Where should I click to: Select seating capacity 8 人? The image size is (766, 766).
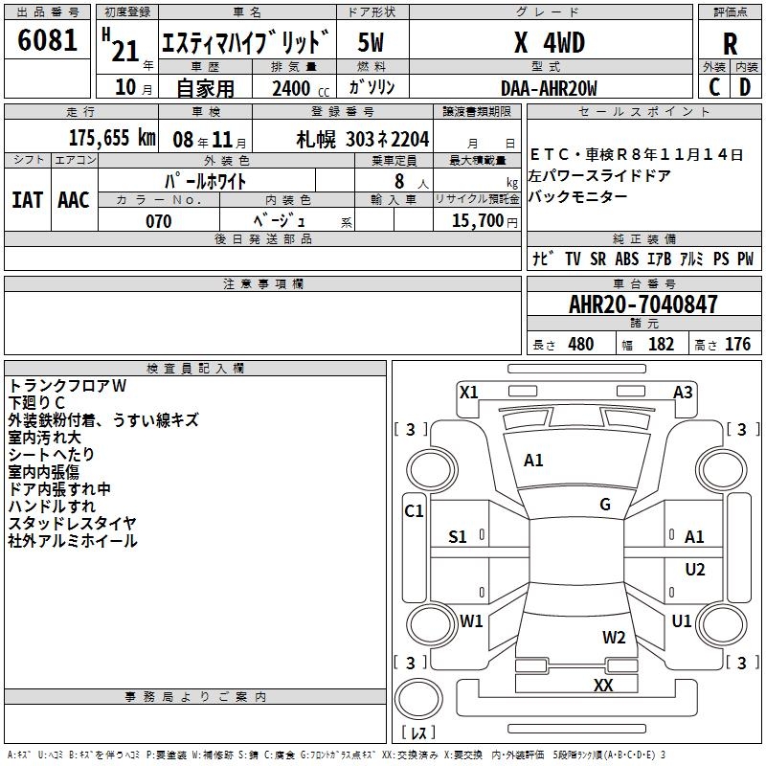coord(411,181)
